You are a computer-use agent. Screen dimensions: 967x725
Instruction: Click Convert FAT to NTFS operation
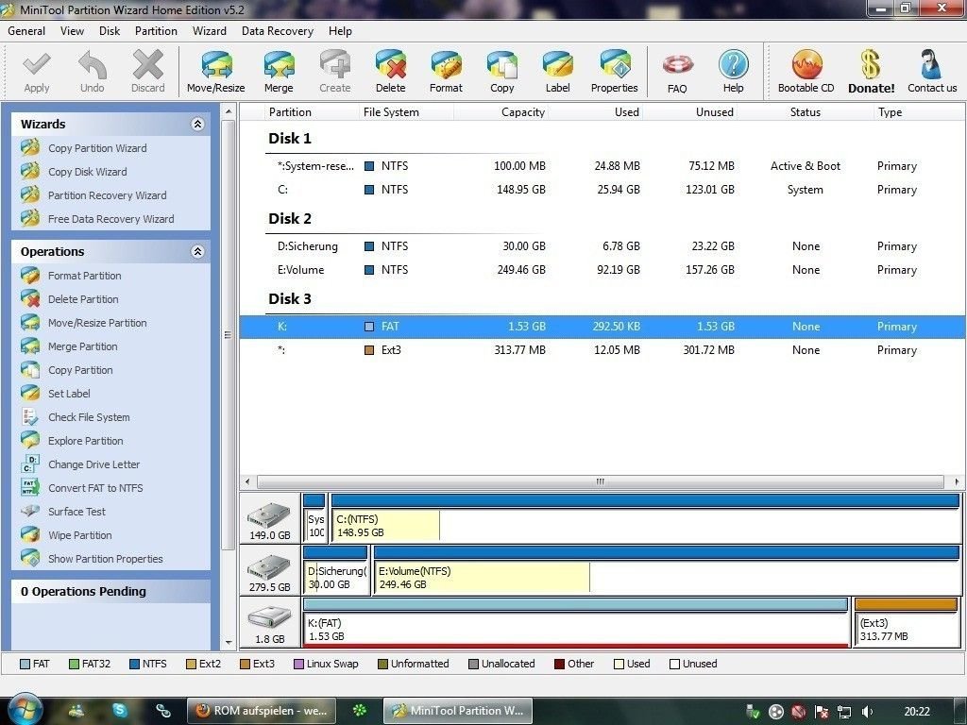point(95,488)
